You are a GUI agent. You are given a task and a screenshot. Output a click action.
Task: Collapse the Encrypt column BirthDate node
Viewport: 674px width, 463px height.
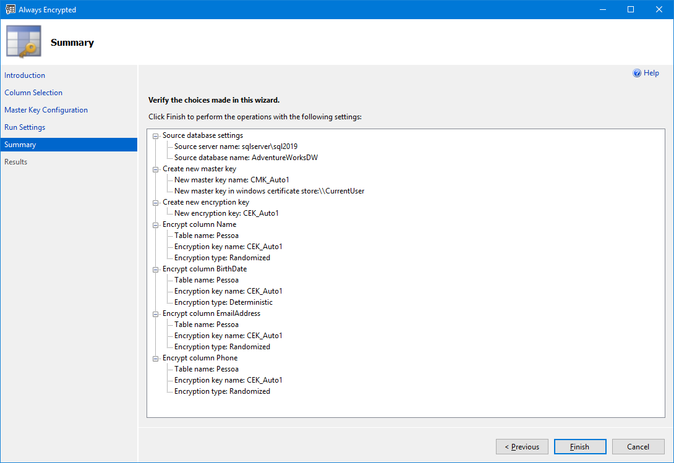tap(155, 270)
